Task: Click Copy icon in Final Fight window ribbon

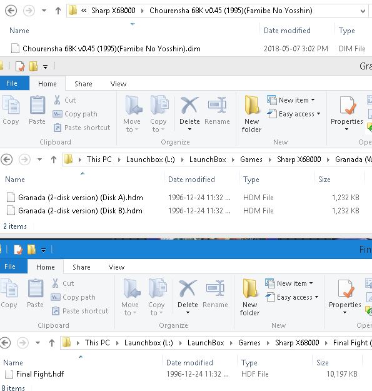Action: pos(9,293)
